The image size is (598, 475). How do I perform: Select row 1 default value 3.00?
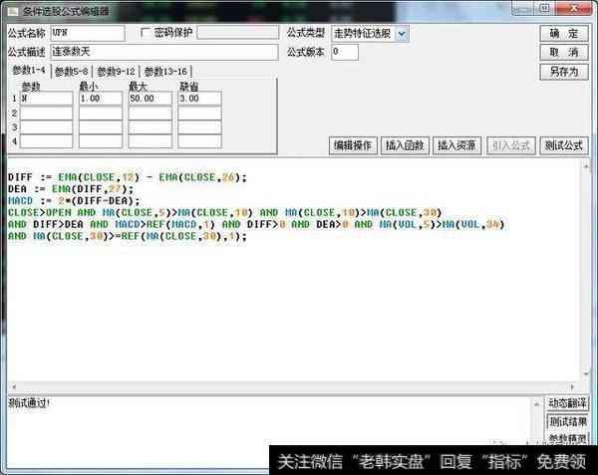click(199, 99)
